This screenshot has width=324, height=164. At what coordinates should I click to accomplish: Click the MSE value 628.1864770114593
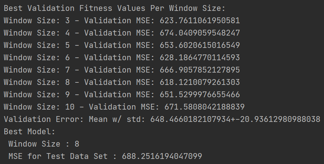(x=200, y=57)
